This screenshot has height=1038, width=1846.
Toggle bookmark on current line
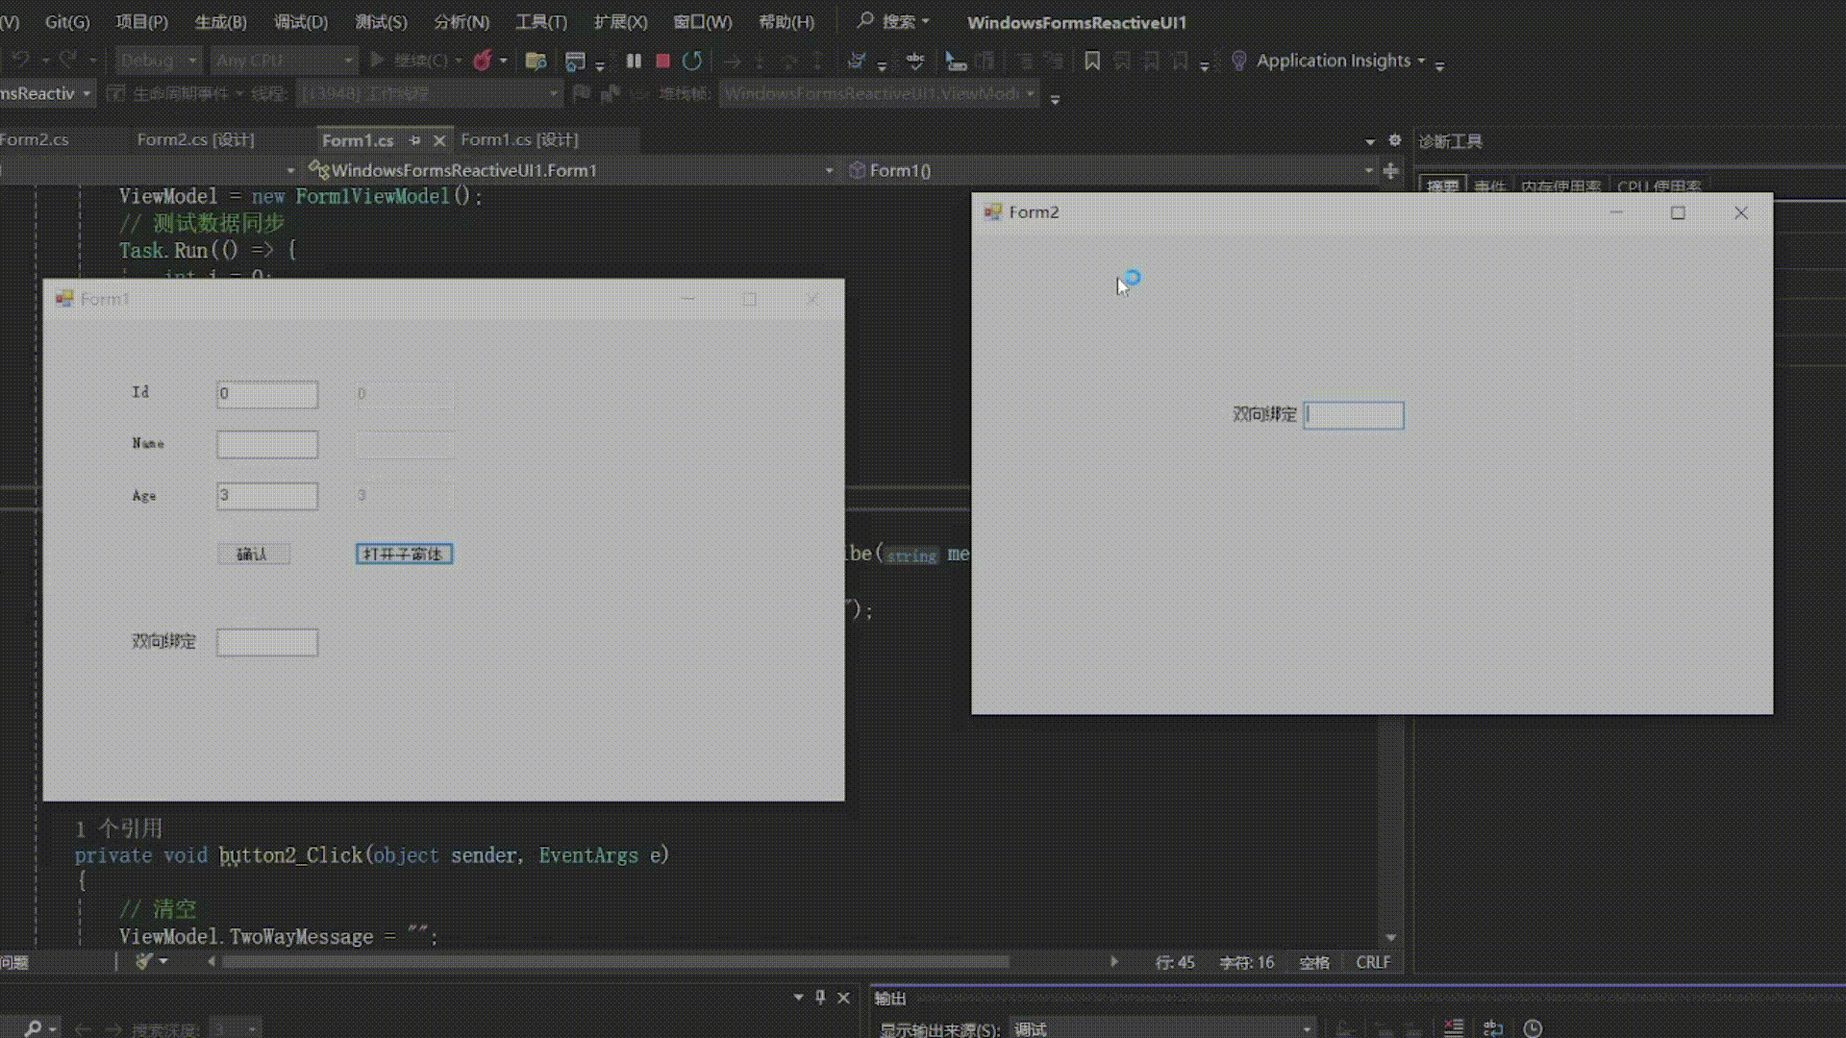point(1092,61)
